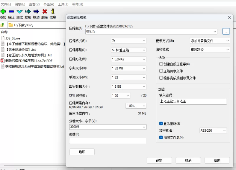Open the 更新方式 添加并替换文件 dropdown

tap(210, 41)
